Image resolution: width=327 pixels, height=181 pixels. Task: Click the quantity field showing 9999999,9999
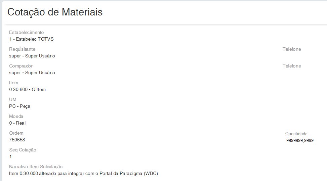pos(300,140)
